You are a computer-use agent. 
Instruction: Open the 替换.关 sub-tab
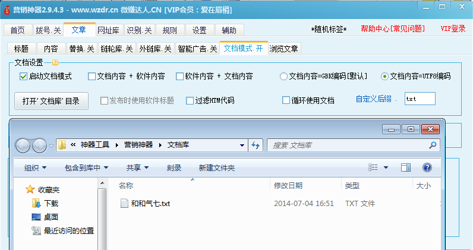coord(81,48)
